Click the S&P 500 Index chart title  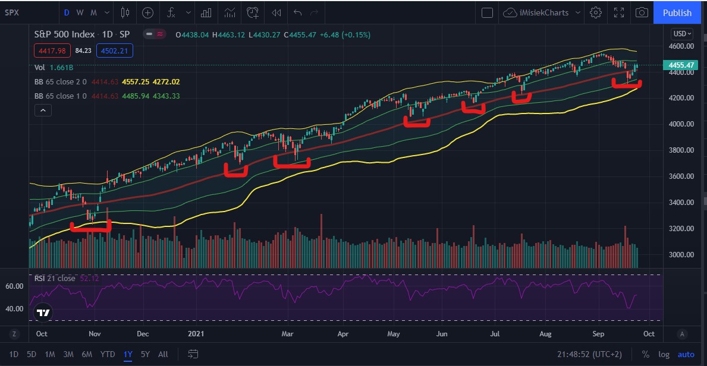64,34
